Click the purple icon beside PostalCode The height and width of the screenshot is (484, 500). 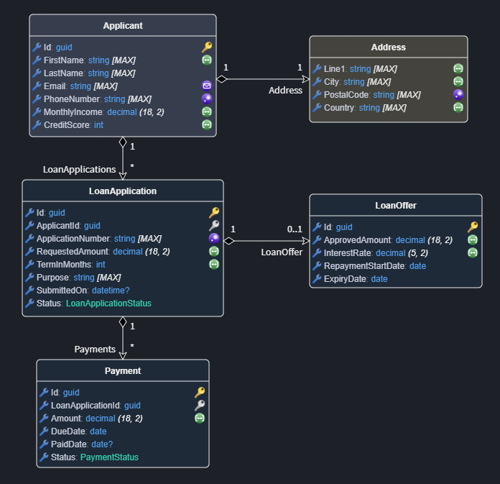458,94
